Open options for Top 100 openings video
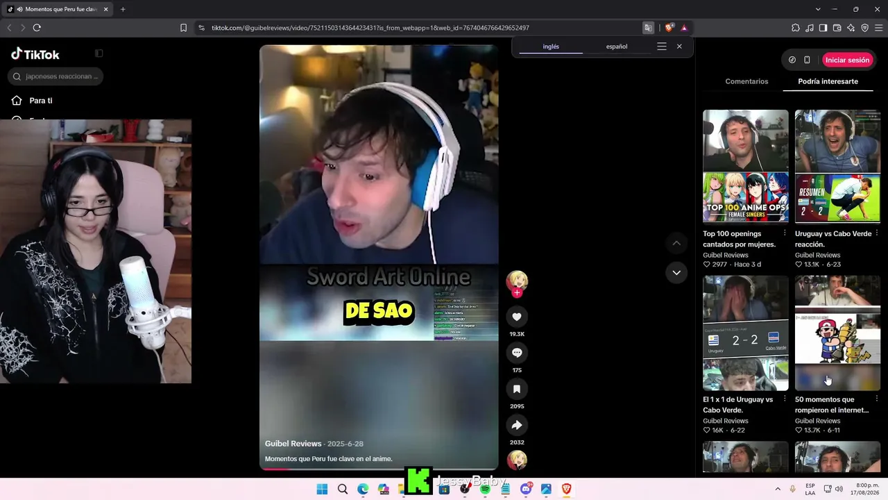The image size is (888, 500). [785, 233]
